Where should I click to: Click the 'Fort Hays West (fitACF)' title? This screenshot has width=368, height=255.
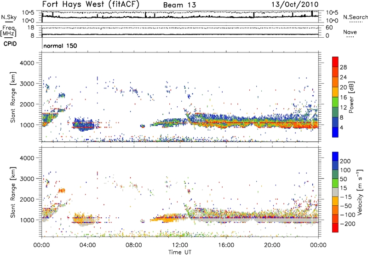click(x=90, y=4)
